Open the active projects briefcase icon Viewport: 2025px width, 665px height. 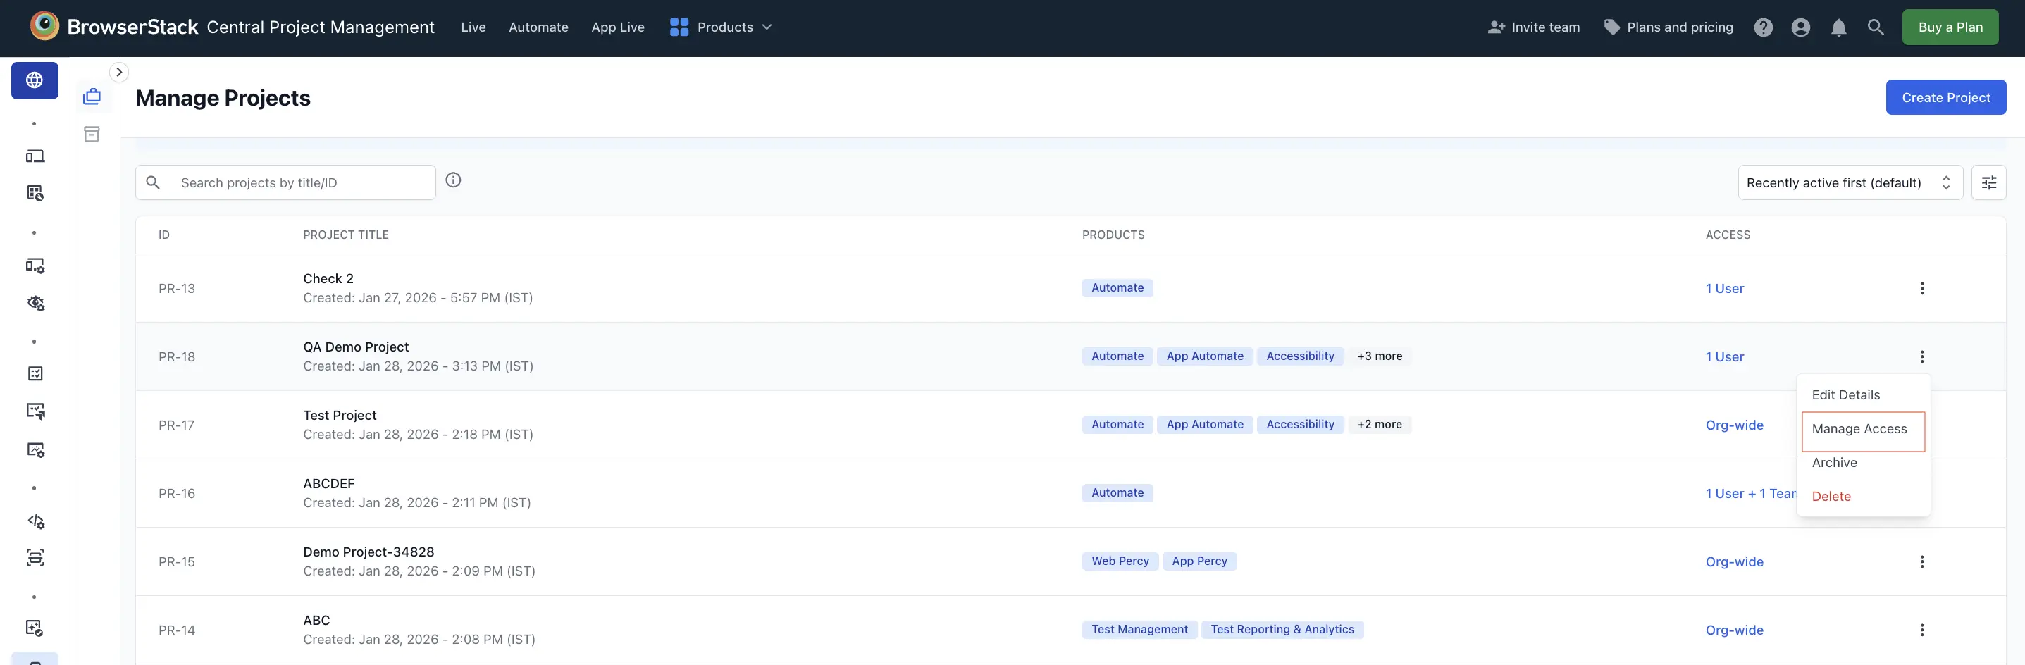tap(92, 96)
